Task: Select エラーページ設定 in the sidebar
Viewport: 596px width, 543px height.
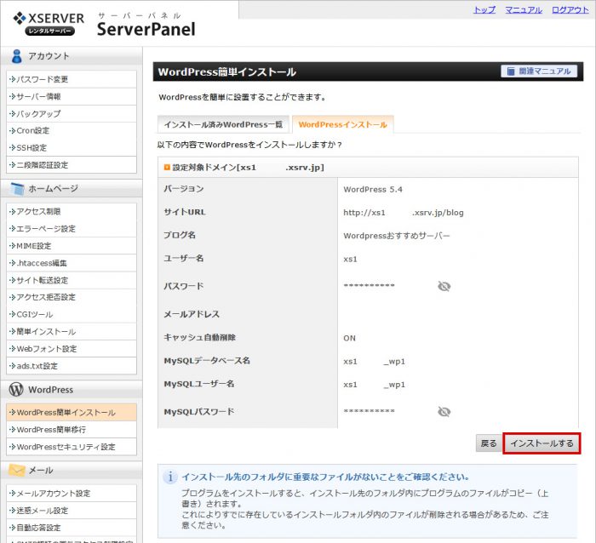Action: (x=72, y=229)
